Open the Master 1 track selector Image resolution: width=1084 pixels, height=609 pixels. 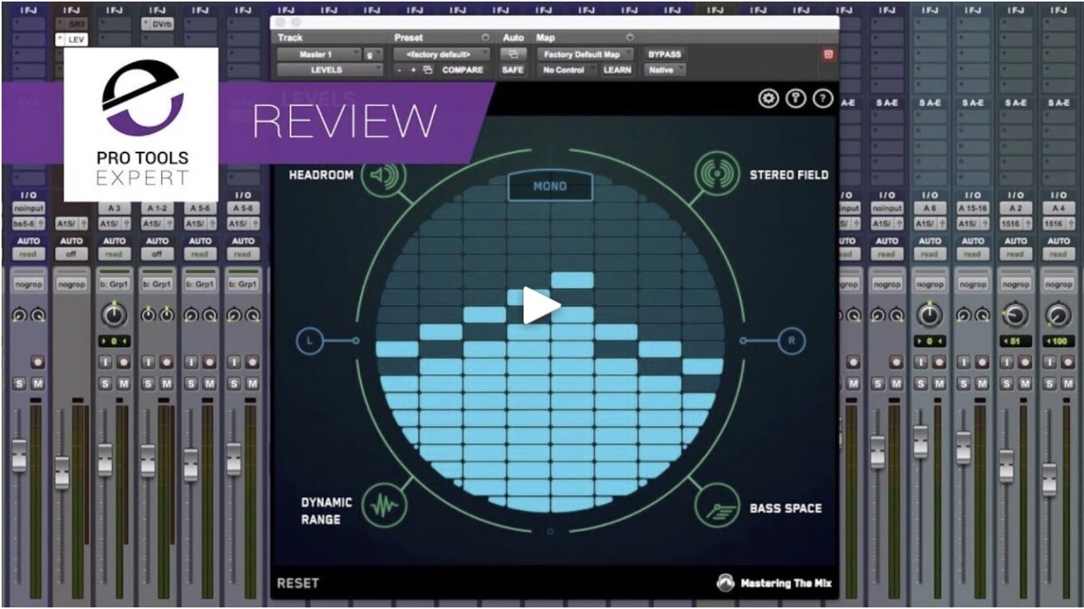coord(319,54)
